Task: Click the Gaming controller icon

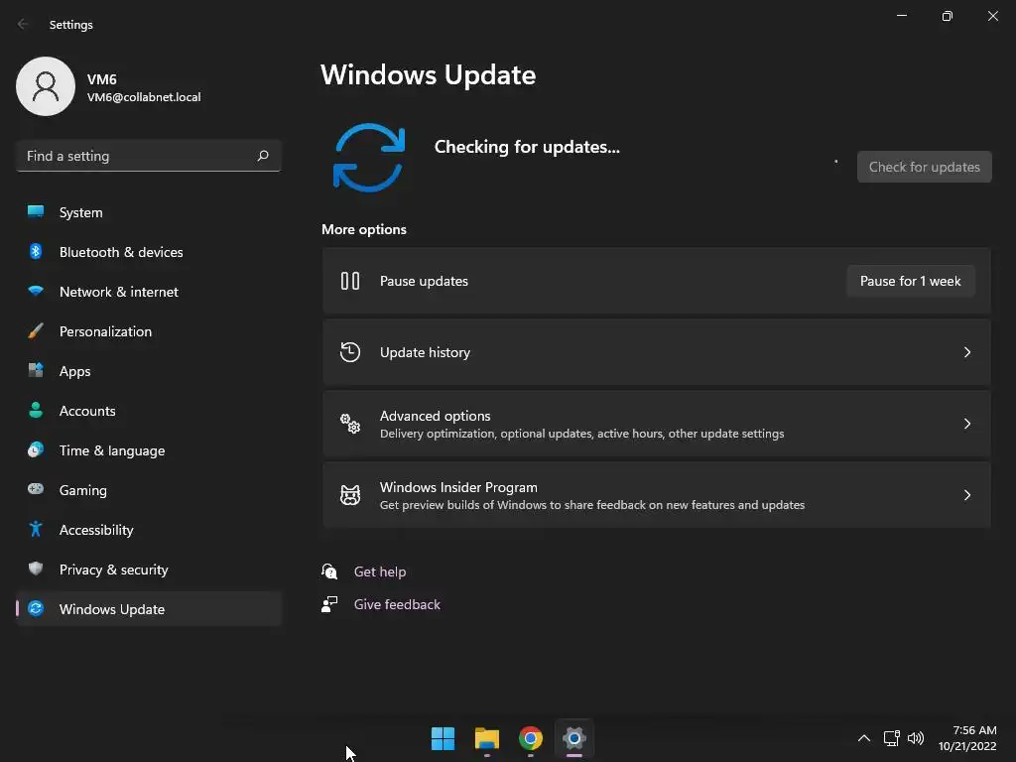Action: click(x=36, y=489)
